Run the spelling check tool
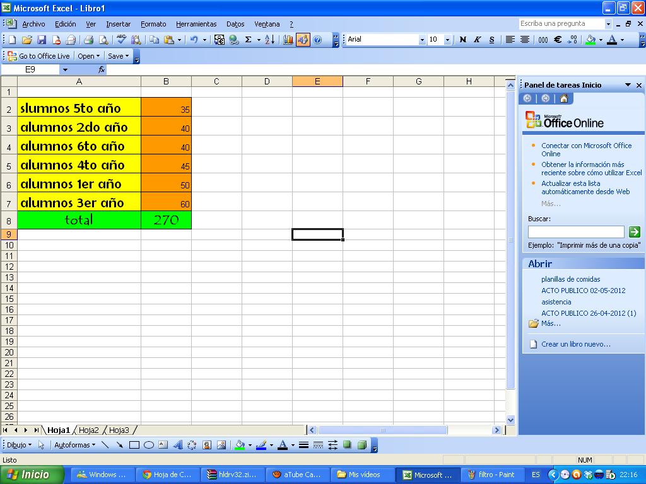The image size is (646, 484). [x=122, y=40]
